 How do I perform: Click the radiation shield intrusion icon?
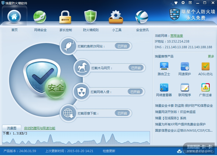click(81, 92)
